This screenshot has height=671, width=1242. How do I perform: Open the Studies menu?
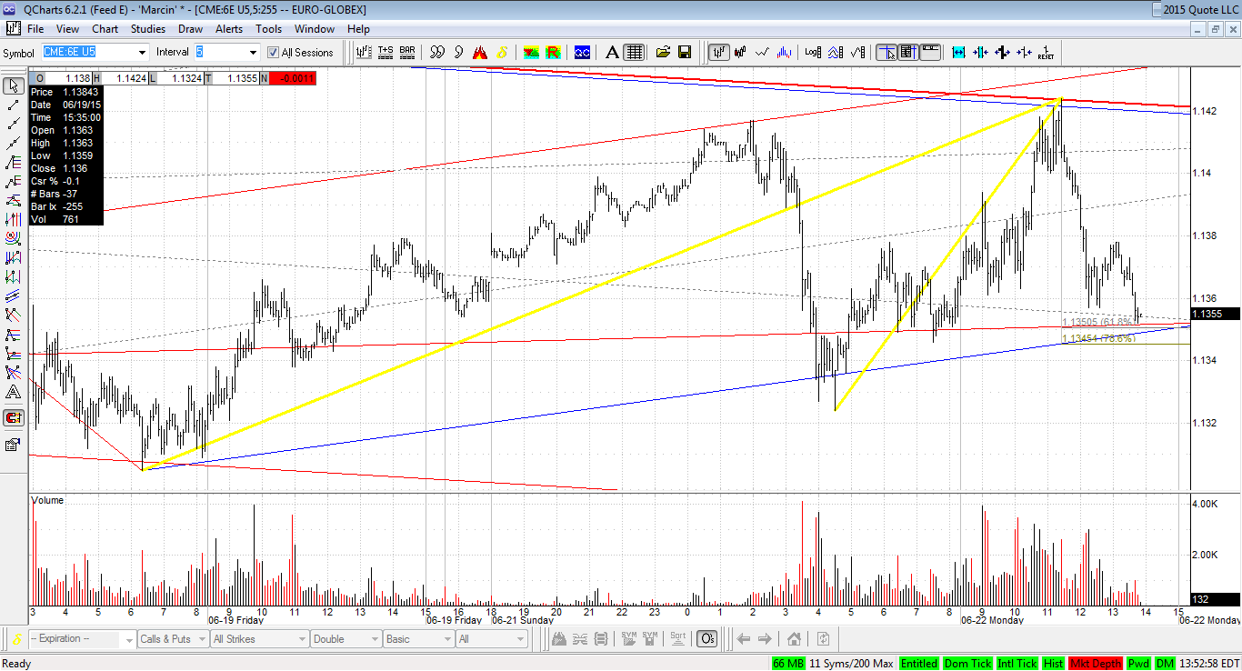tap(148, 29)
